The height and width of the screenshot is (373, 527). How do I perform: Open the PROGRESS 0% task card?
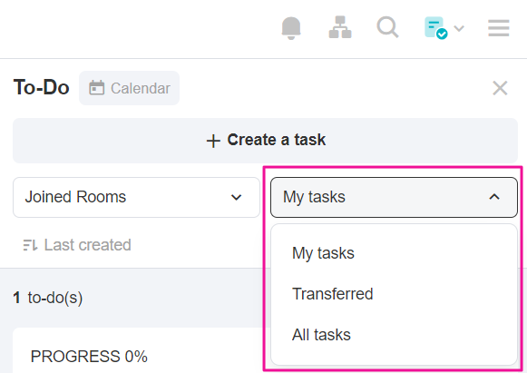[x=138, y=350]
